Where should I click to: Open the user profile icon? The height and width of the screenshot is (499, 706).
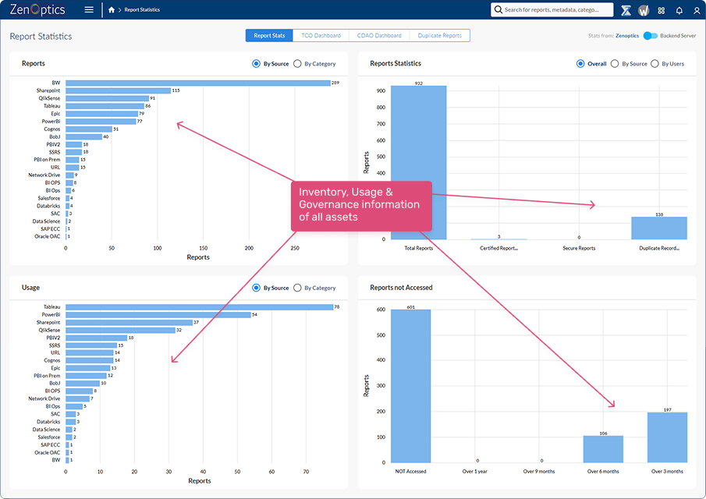pyautogui.click(x=695, y=10)
